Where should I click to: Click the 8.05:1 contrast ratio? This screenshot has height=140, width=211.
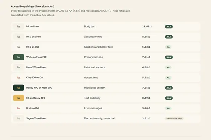click(146, 37)
